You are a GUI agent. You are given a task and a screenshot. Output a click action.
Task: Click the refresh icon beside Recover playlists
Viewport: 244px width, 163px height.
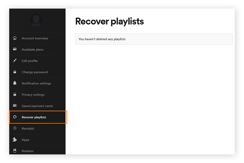(15, 117)
